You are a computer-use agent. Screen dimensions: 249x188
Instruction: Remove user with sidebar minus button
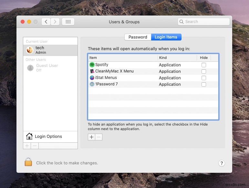[35, 146]
